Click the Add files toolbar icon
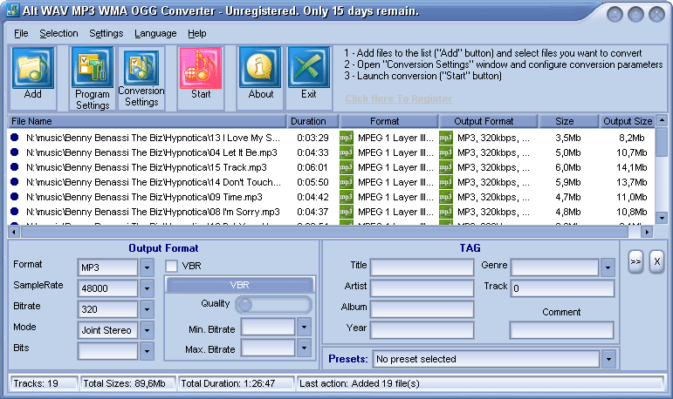This screenshot has width=673, height=399. 33,69
